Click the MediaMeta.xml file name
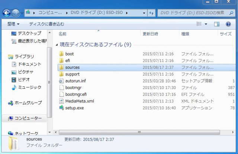238x154 pixels. (x=80, y=101)
